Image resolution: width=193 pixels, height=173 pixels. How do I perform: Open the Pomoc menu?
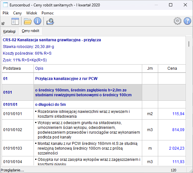click(x=48, y=13)
